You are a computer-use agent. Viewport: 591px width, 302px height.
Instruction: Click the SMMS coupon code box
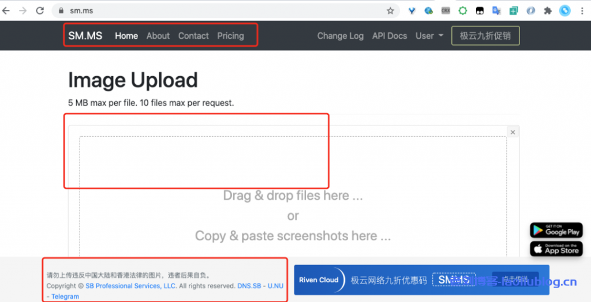454,279
